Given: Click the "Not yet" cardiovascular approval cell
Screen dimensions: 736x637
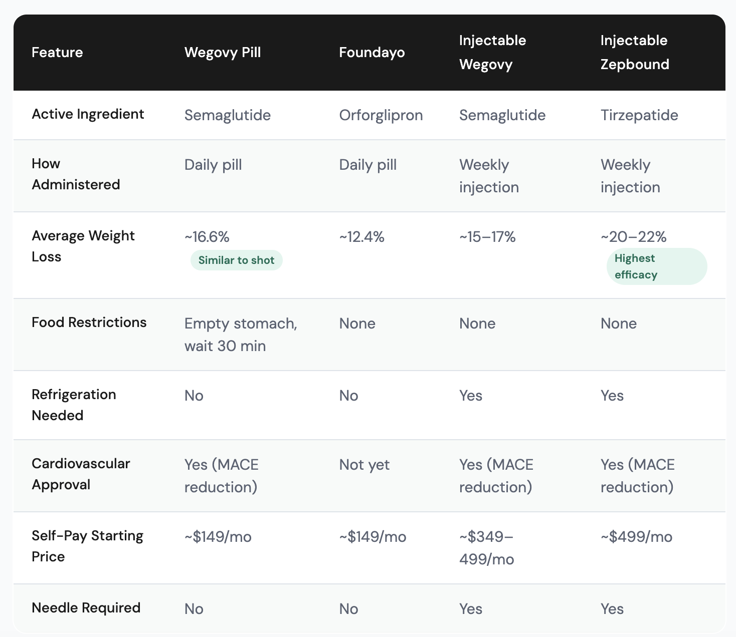Looking at the screenshot, I should pyautogui.click(x=364, y=465).
